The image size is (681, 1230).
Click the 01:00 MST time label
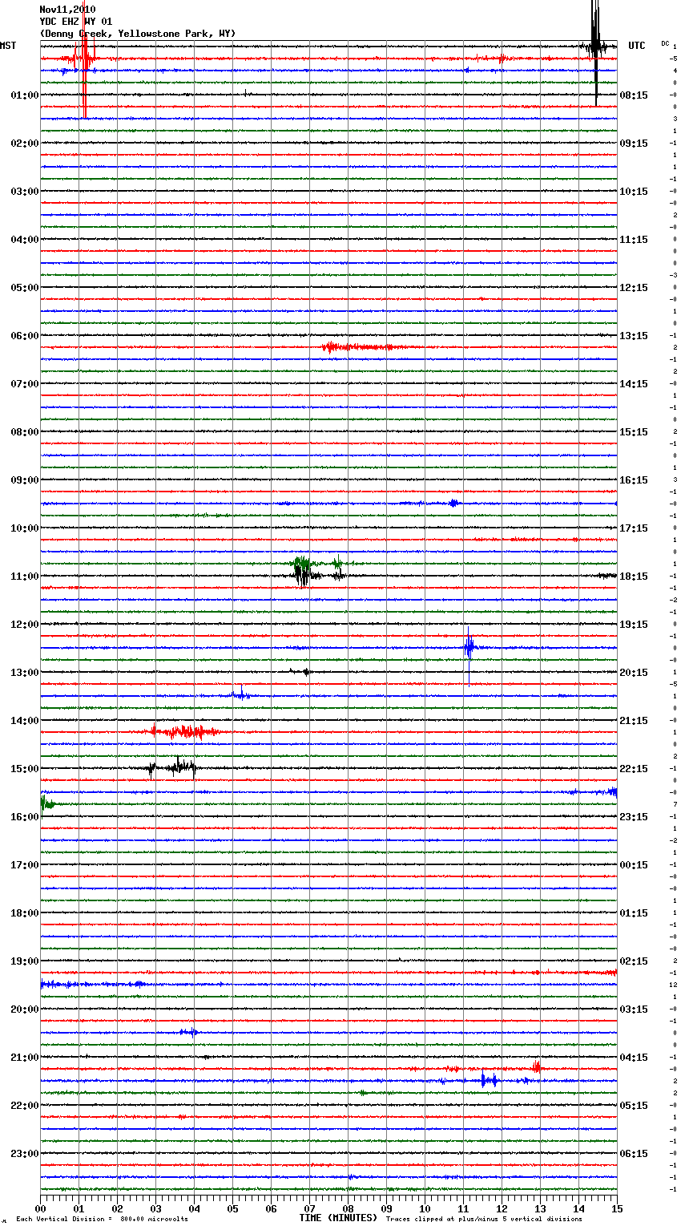coord(24,95)
